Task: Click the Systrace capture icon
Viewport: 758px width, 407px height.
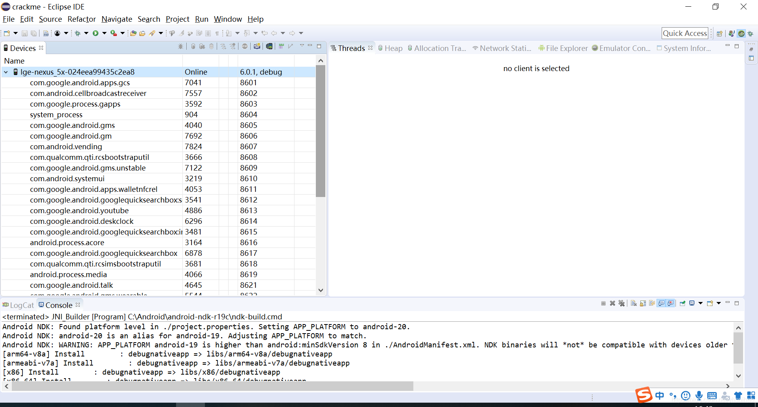Action: (281, 46)
